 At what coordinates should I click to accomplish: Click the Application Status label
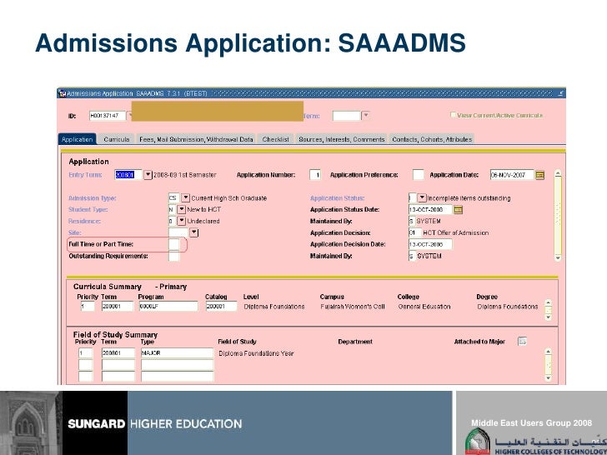coord(337,198)
